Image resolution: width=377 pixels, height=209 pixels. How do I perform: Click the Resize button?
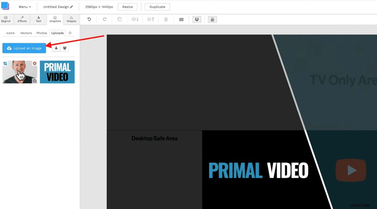point(127,7)
